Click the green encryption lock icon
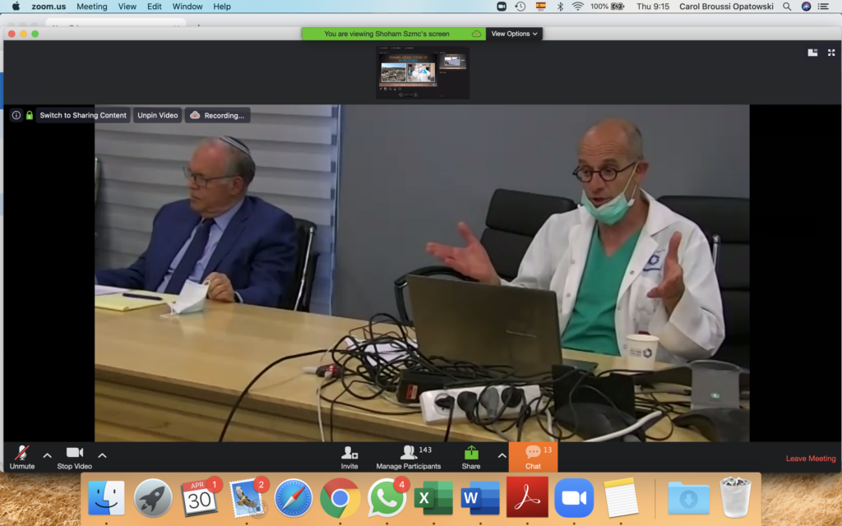The image size is (842, 526). point(30,115)
